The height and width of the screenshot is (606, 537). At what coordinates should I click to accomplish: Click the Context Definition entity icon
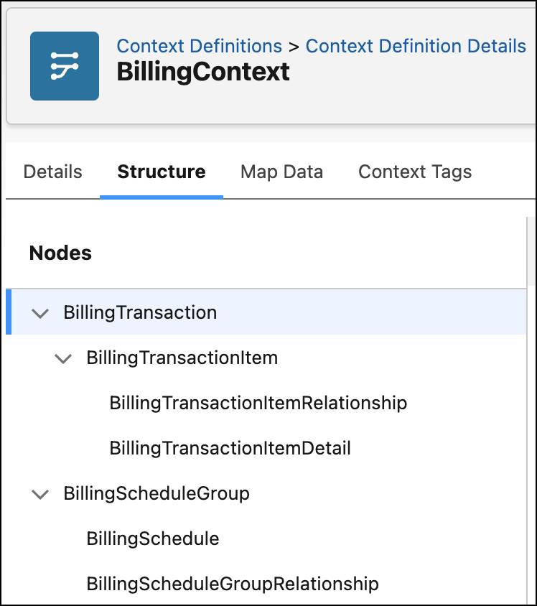(x=64, y=65)
